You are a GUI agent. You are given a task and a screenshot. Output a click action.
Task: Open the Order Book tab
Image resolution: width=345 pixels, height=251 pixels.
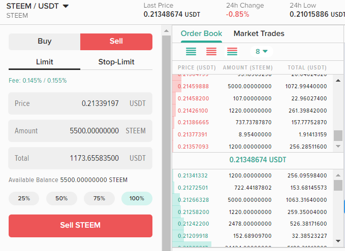click(201, 33)
